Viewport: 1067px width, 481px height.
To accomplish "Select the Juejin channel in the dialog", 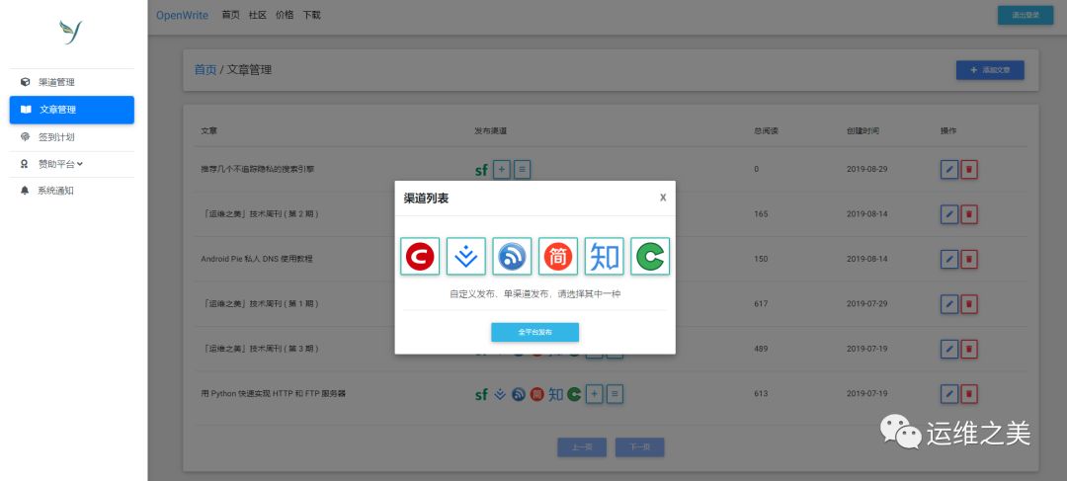I will 466,257.
